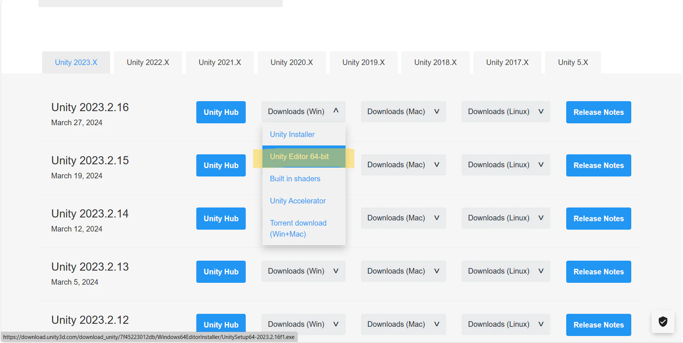The width and height of the screenshot is (683, 343).
Task: Click Unity Hub for Unity 2023.2.14
Action: (221, 219)
